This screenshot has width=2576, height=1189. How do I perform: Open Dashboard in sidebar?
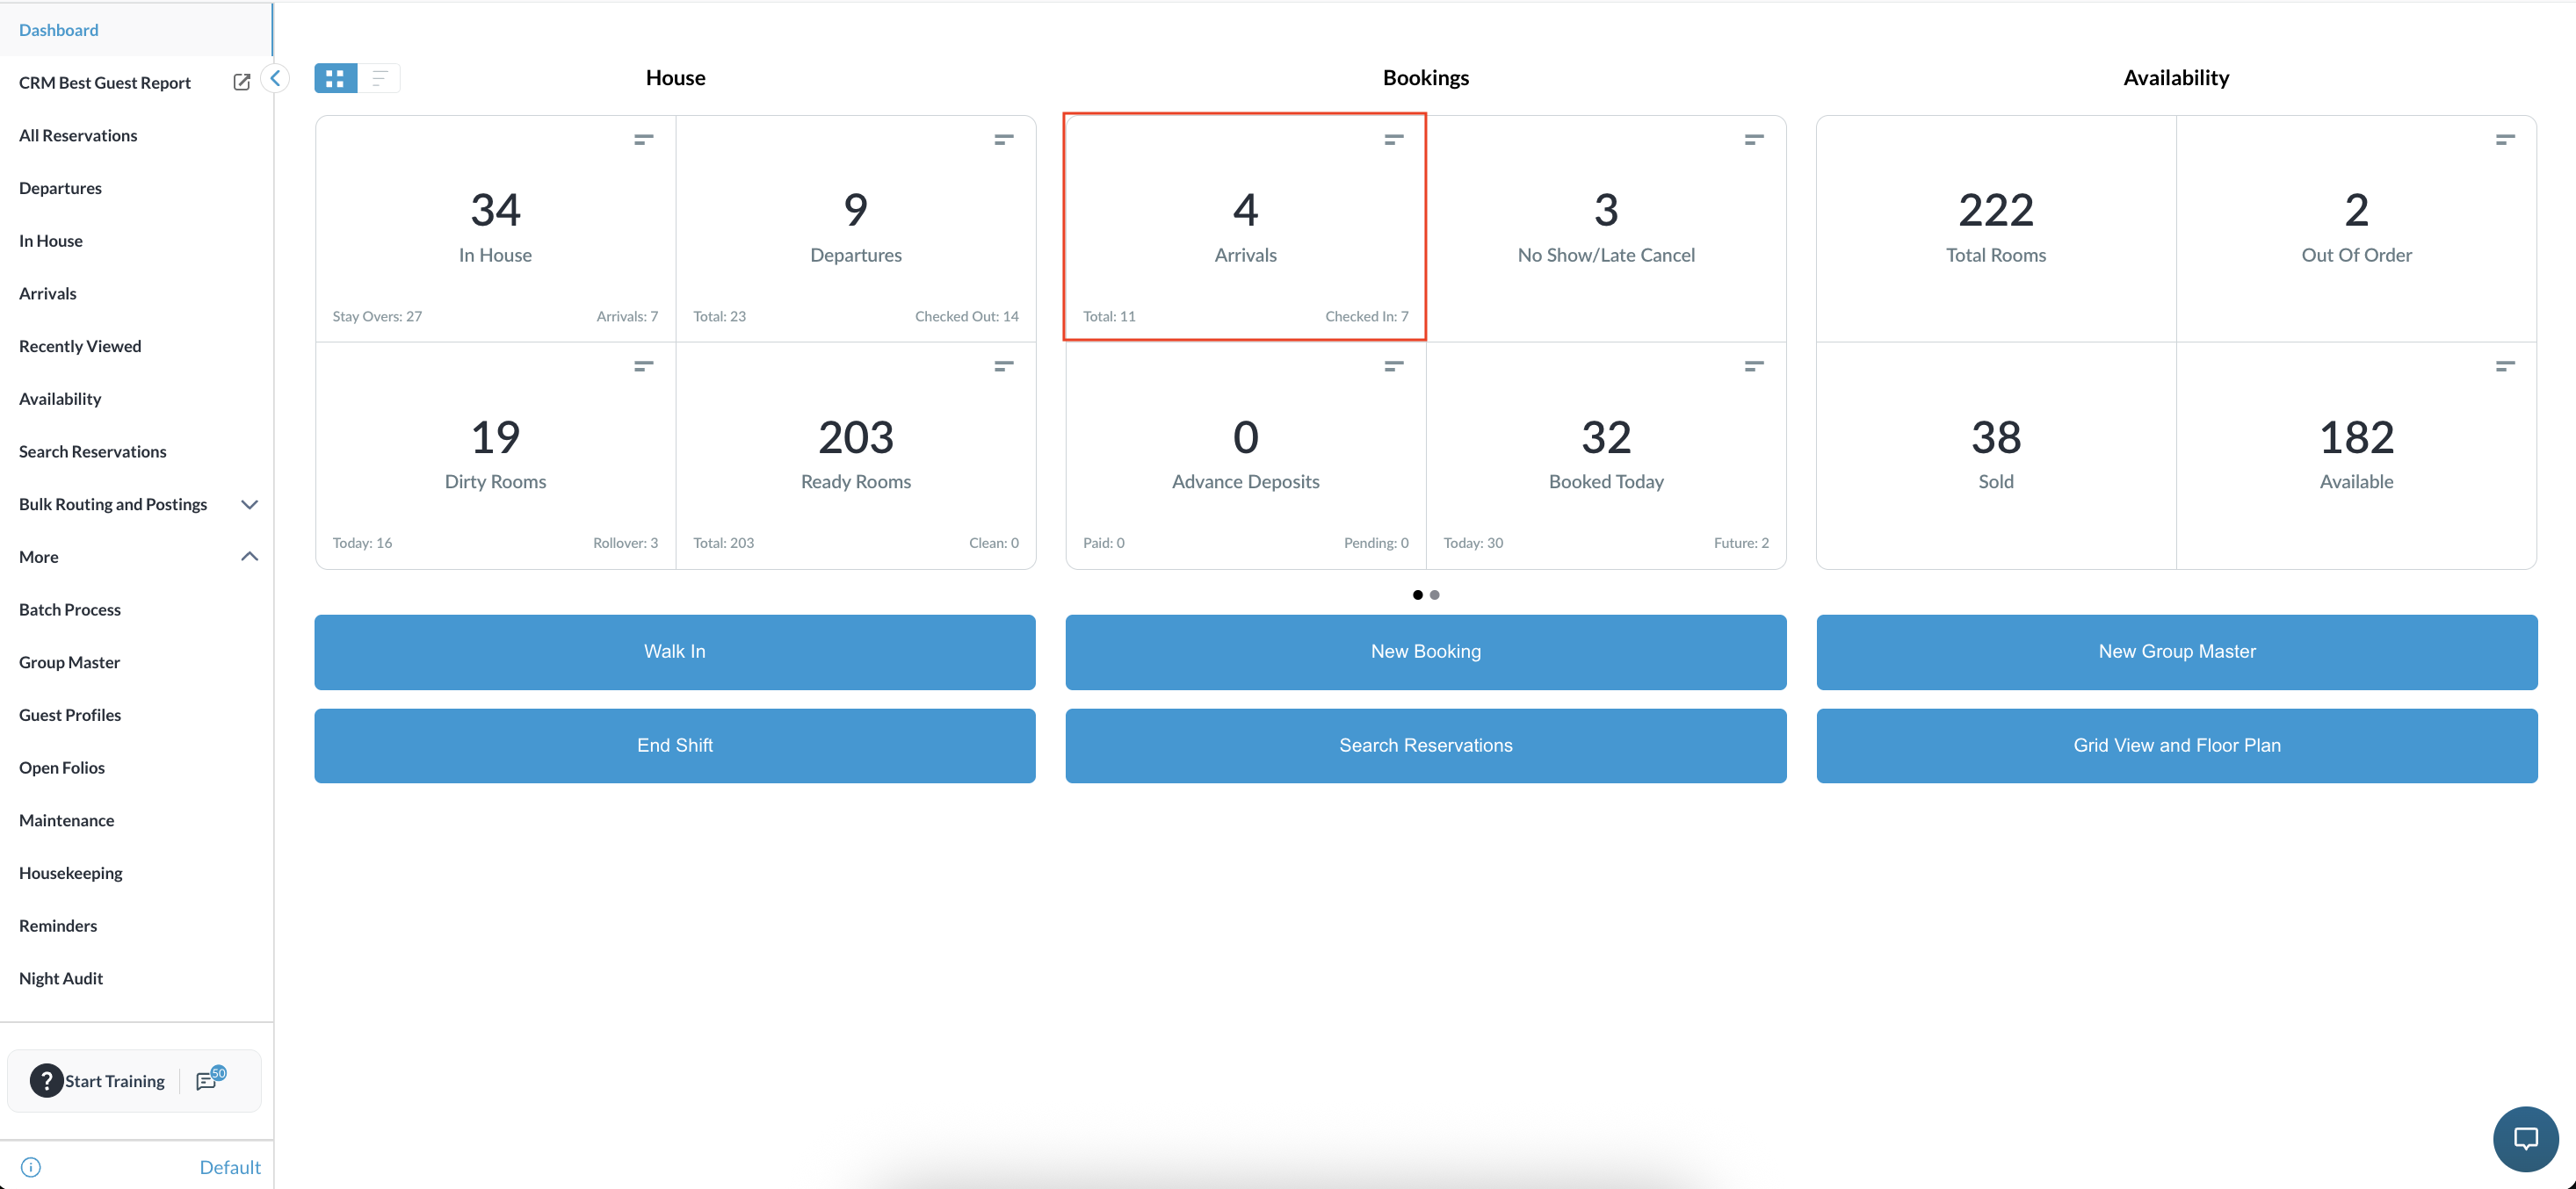point(136,30)
